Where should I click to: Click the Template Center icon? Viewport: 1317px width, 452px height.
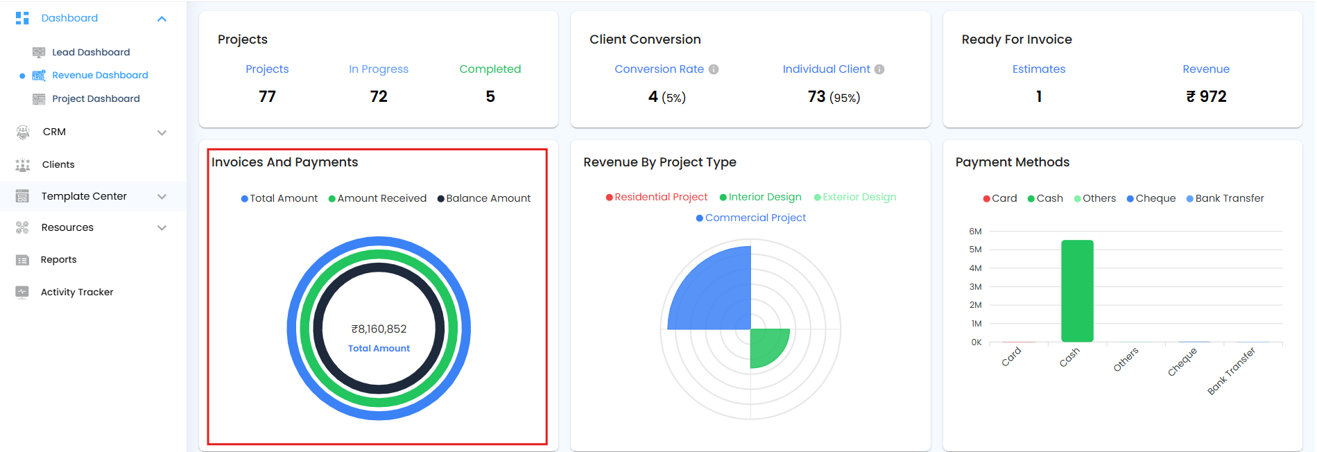pos(22,196)
